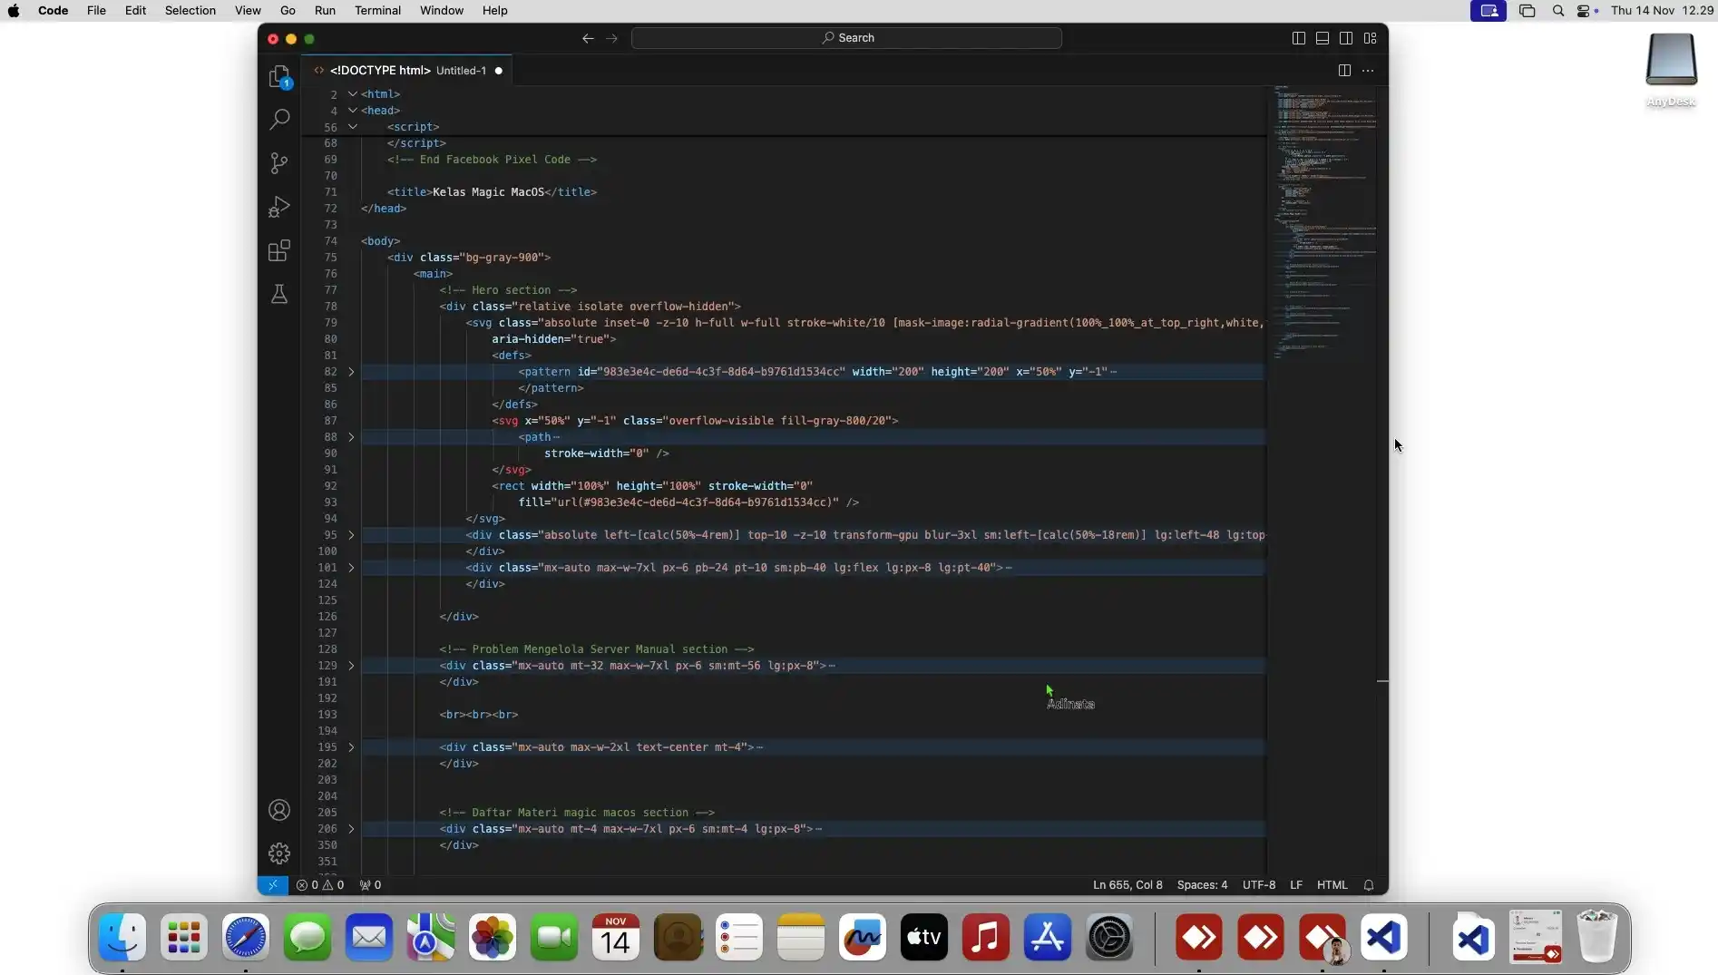This screenshot has height=975, width=1718.
Task: Open the Manage gear menu
Action: [x=279, y=853]
